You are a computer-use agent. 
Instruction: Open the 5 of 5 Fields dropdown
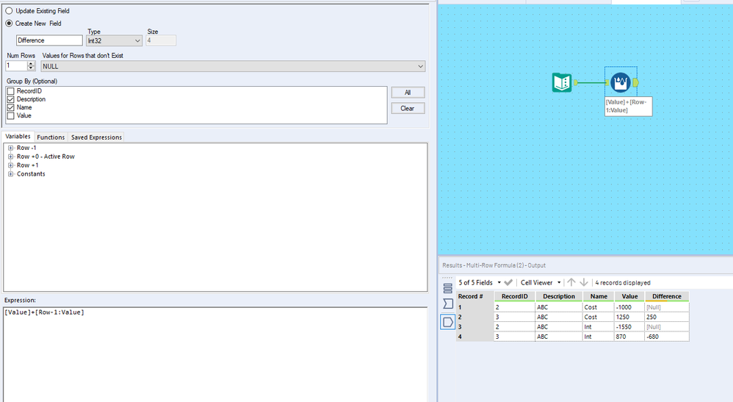(x=480, y=283)
